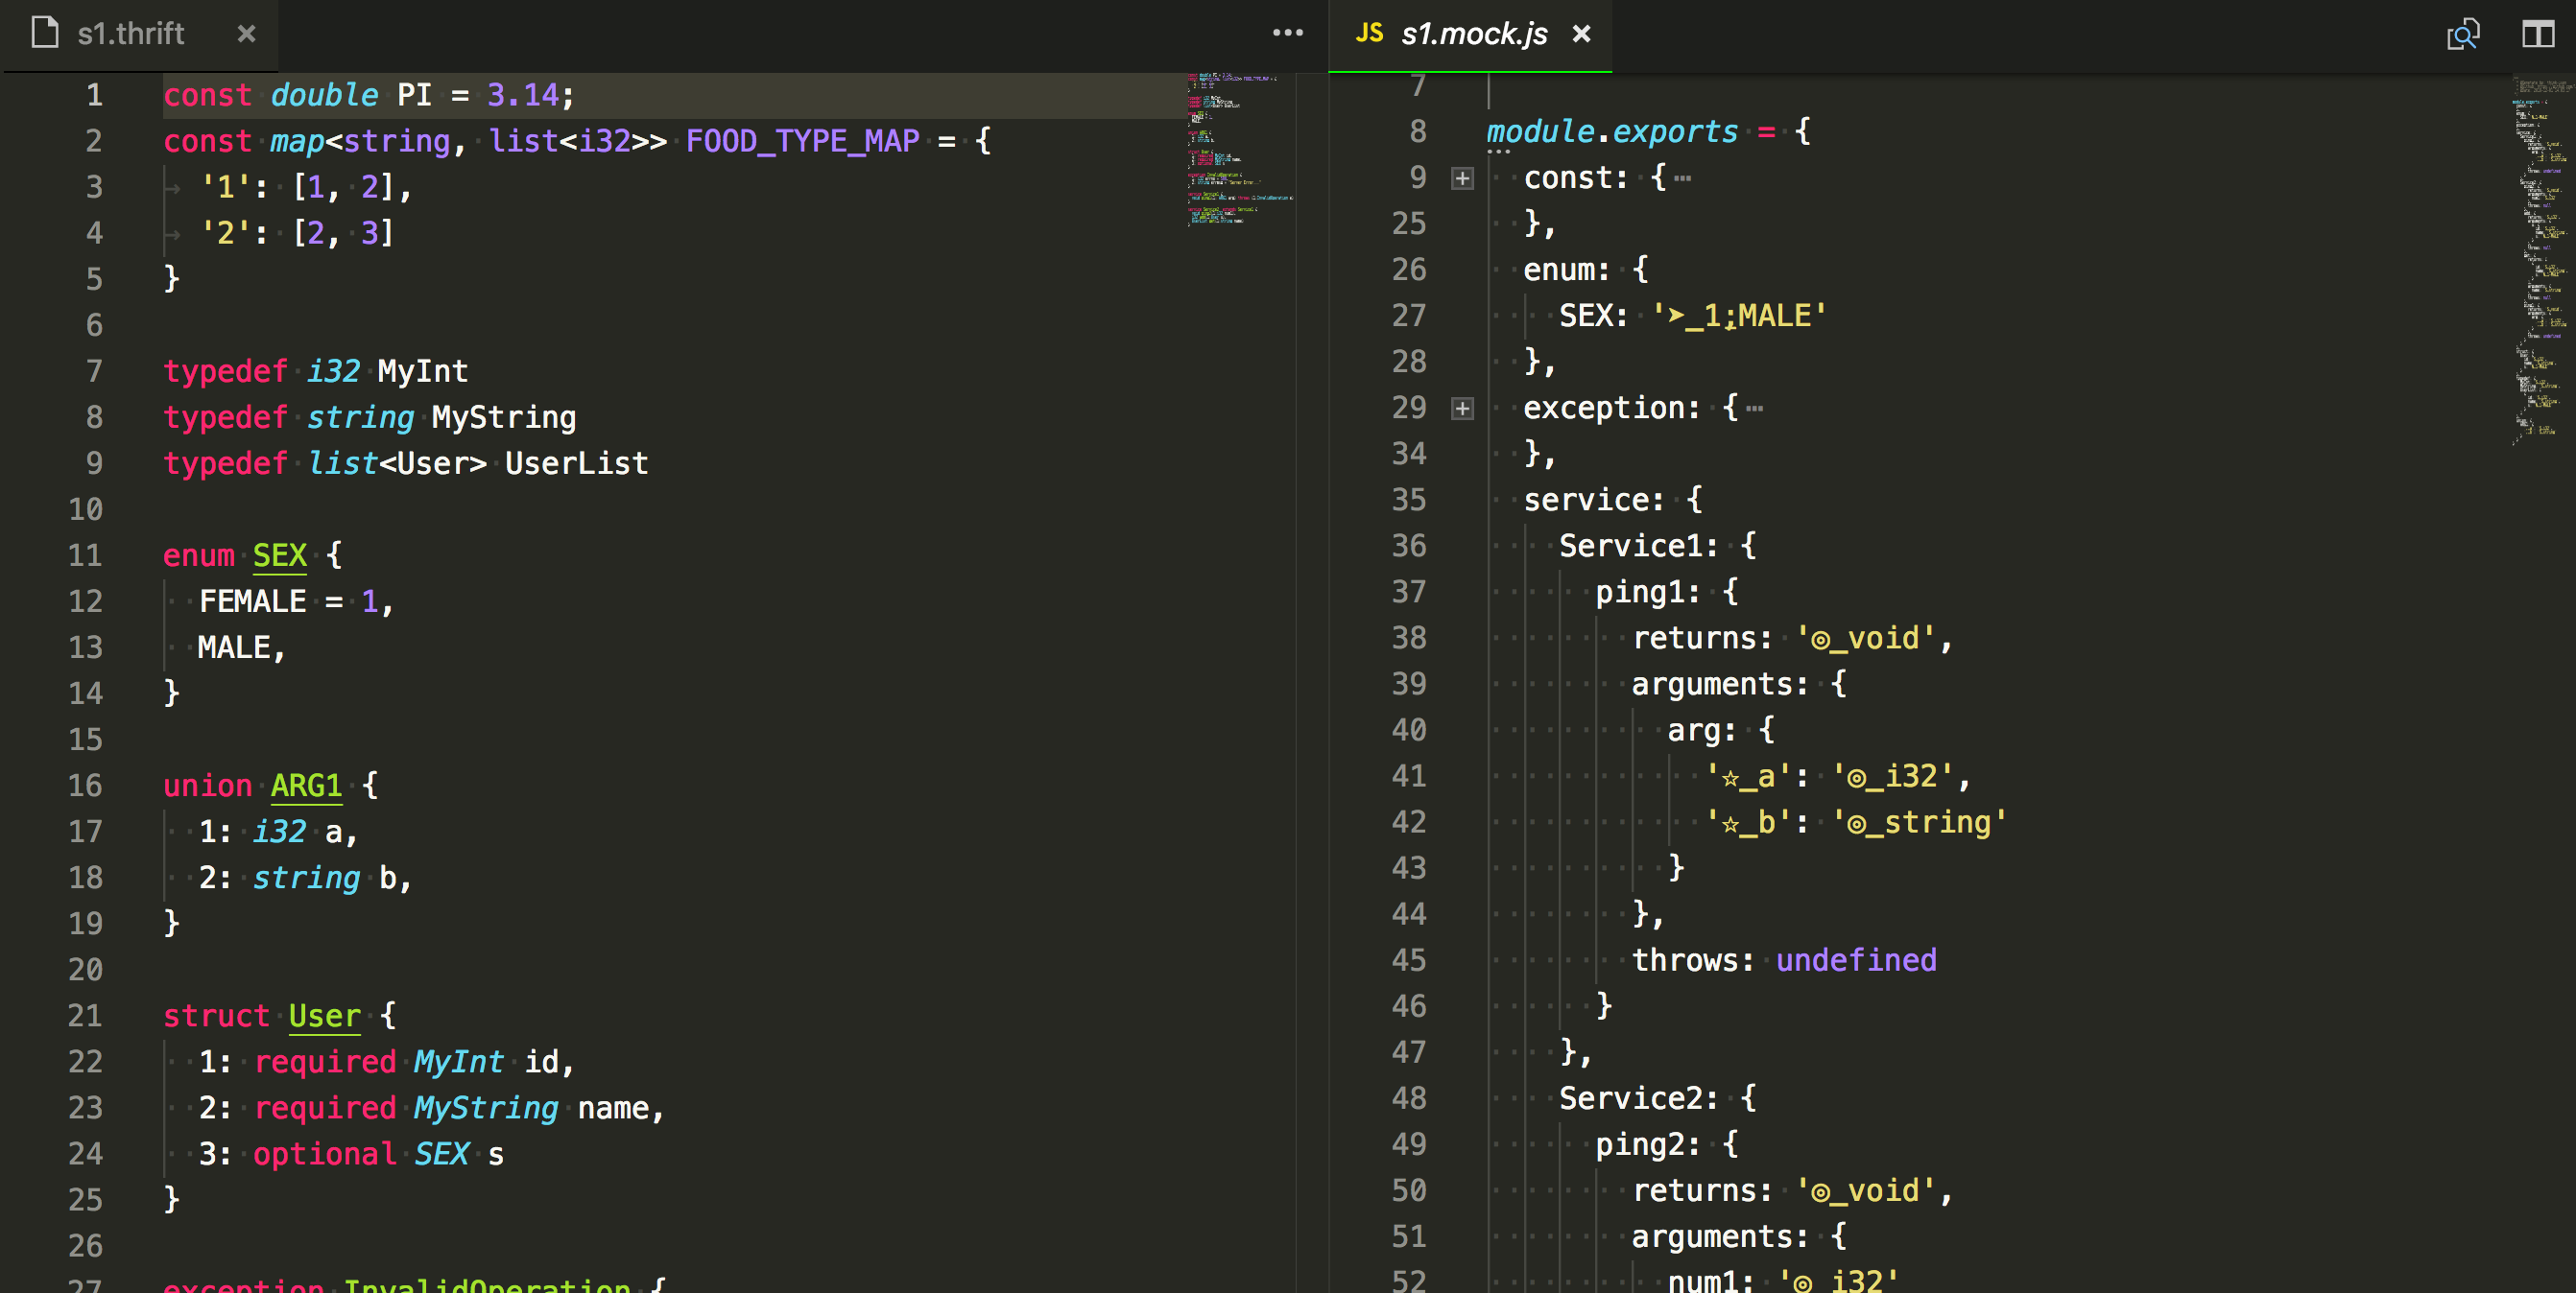Click line number 48 in s1.mock.js
The height and width of the screenshot is (1293, 2576).
[x=1408, y=1098]
